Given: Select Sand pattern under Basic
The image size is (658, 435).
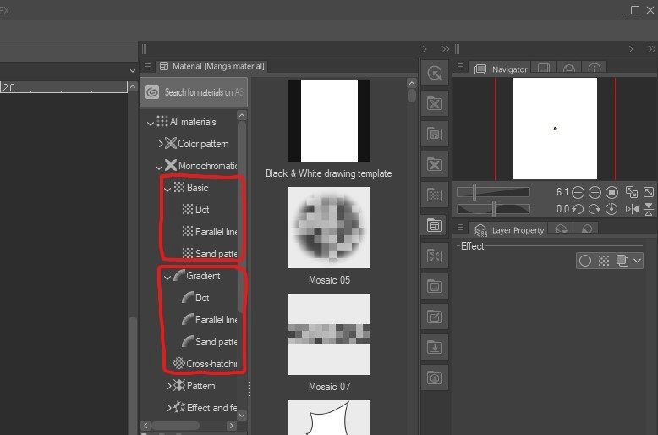Looking at the screenshot, I should [210, 253].
